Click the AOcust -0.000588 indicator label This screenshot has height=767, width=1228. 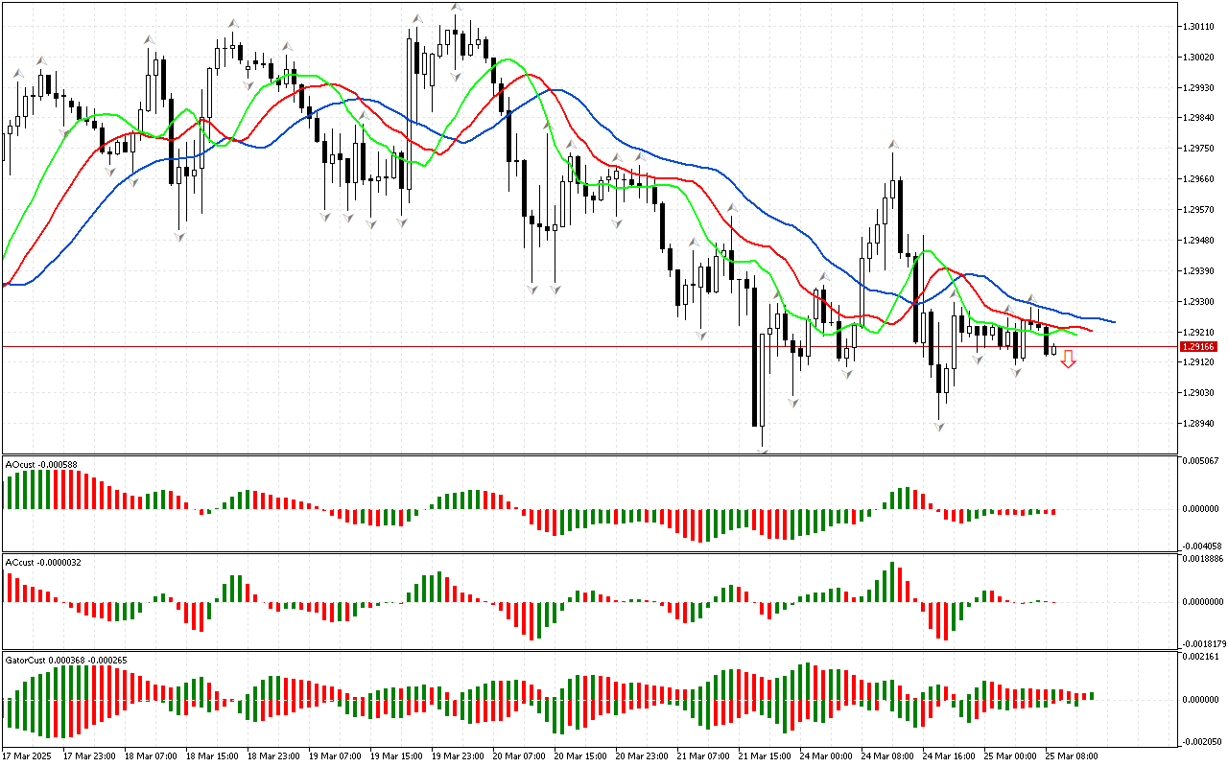(x=41, y=465)
